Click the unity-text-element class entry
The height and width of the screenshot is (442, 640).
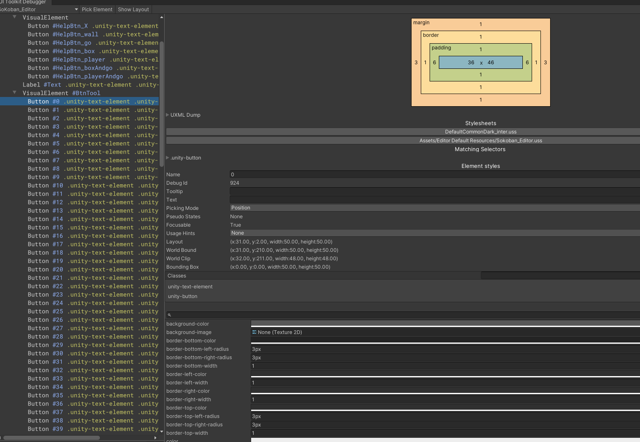pyautogui.click(x=190, y=287)
